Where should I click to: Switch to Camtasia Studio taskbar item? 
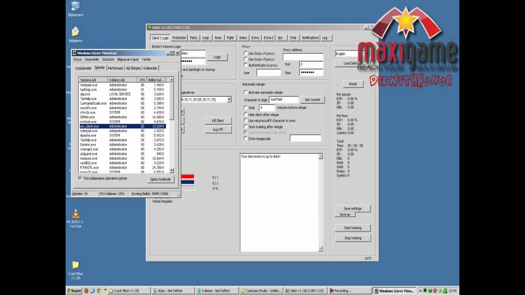(262, 291)
